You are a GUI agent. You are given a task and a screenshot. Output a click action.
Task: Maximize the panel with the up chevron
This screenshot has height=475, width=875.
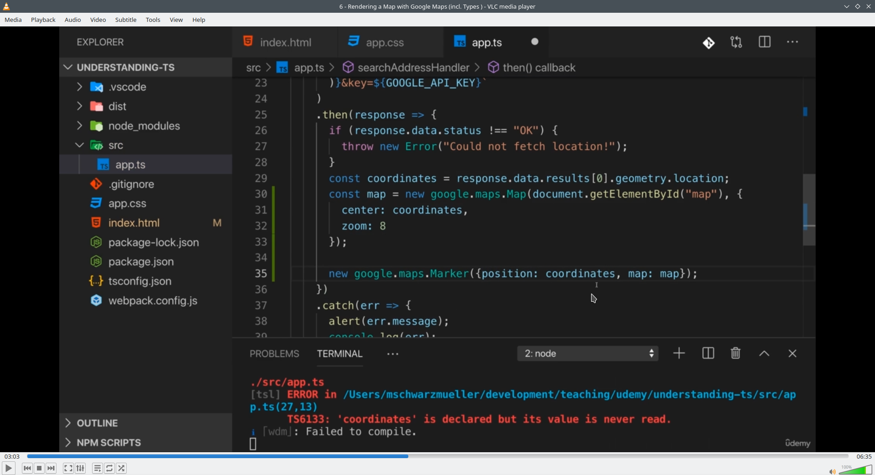click(764, 354)
